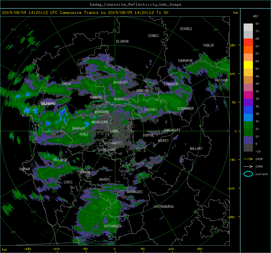Click the LINGASUR city label

pos(171,84)
